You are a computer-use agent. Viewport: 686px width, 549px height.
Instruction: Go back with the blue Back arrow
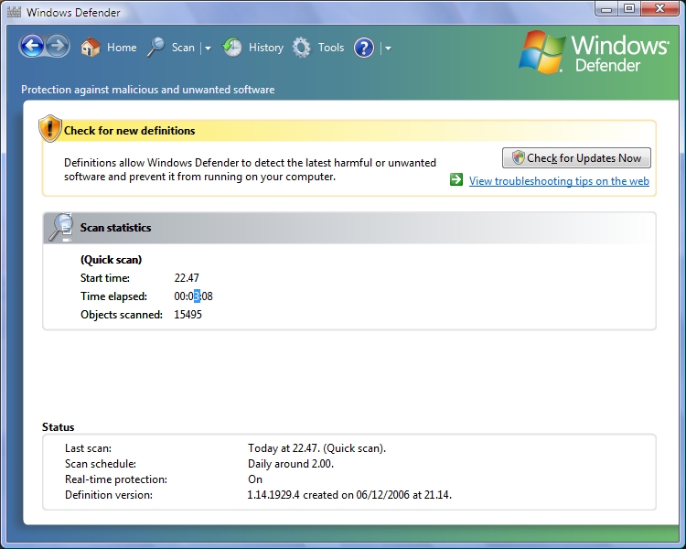(x=32, y=46)
